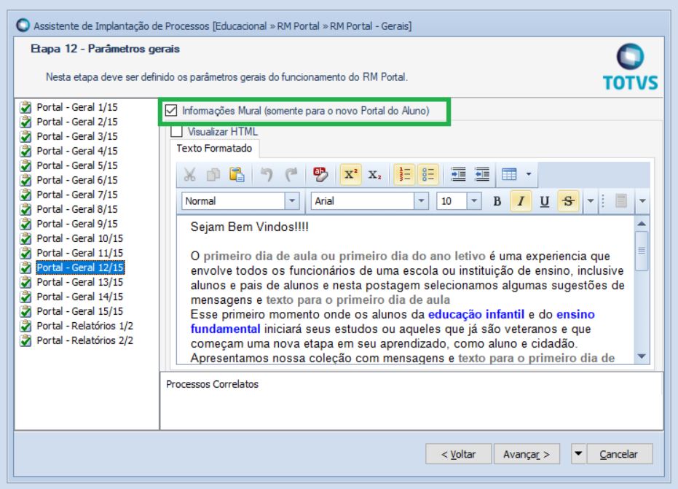Select Portal - Geral 4/15 step
Screen dimensions: 678x489
click(77, 151)
